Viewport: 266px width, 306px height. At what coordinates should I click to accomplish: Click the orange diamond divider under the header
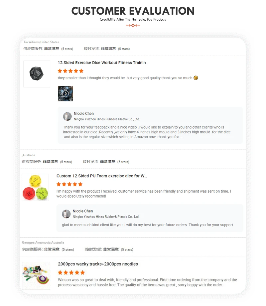coord(133,25)
